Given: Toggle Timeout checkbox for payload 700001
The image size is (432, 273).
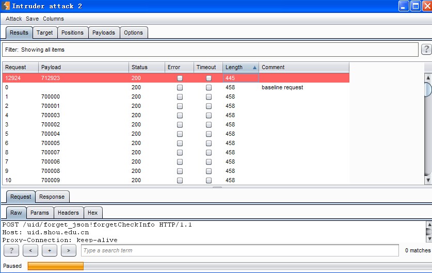Looking at the screenshot, I should [x=209, y=106].
